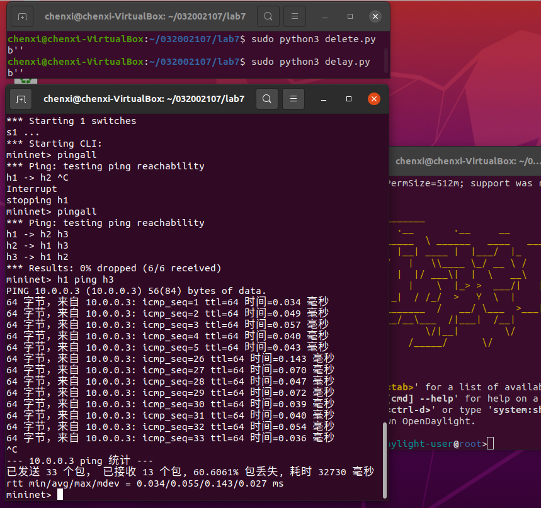Click 'PING 10.0.0.3' header line
Image resolution: width=541 pixels, height=508 pixels.
coord(136,291)
